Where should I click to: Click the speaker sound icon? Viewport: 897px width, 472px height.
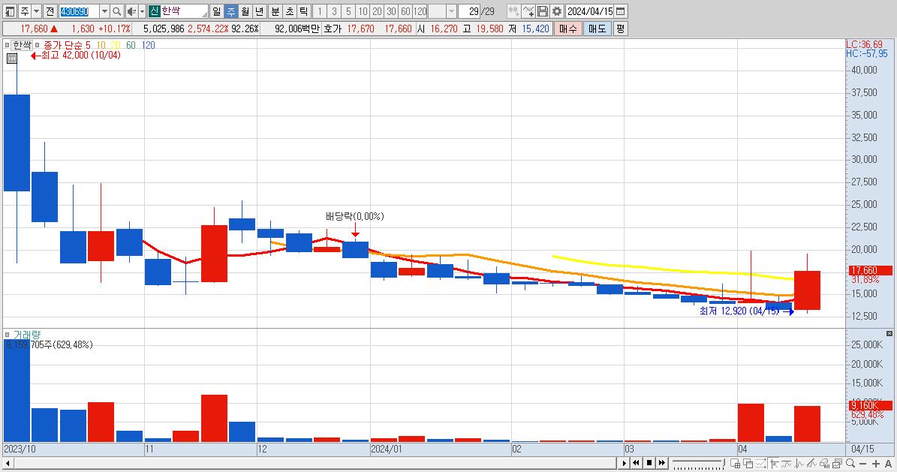tap(131, 11)
